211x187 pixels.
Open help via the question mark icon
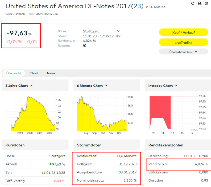point(206,3)
